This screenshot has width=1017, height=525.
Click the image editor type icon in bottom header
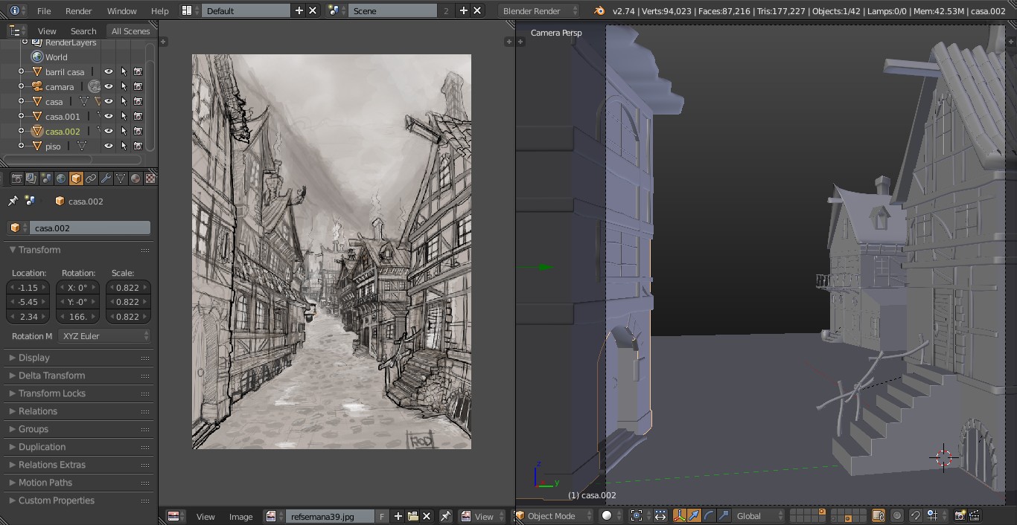point(176,516)
